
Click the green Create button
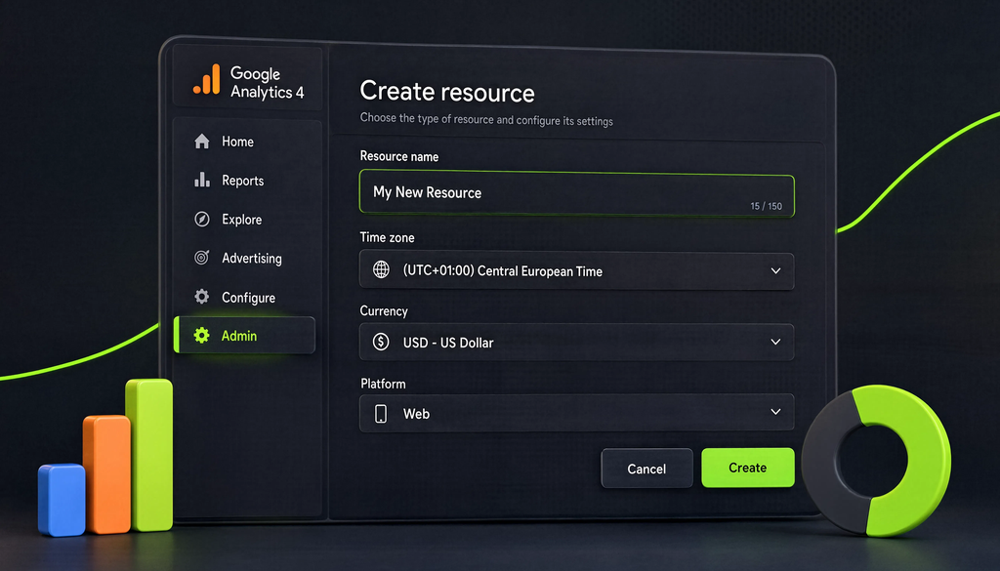pyautogui.click(x=748, y=468)
